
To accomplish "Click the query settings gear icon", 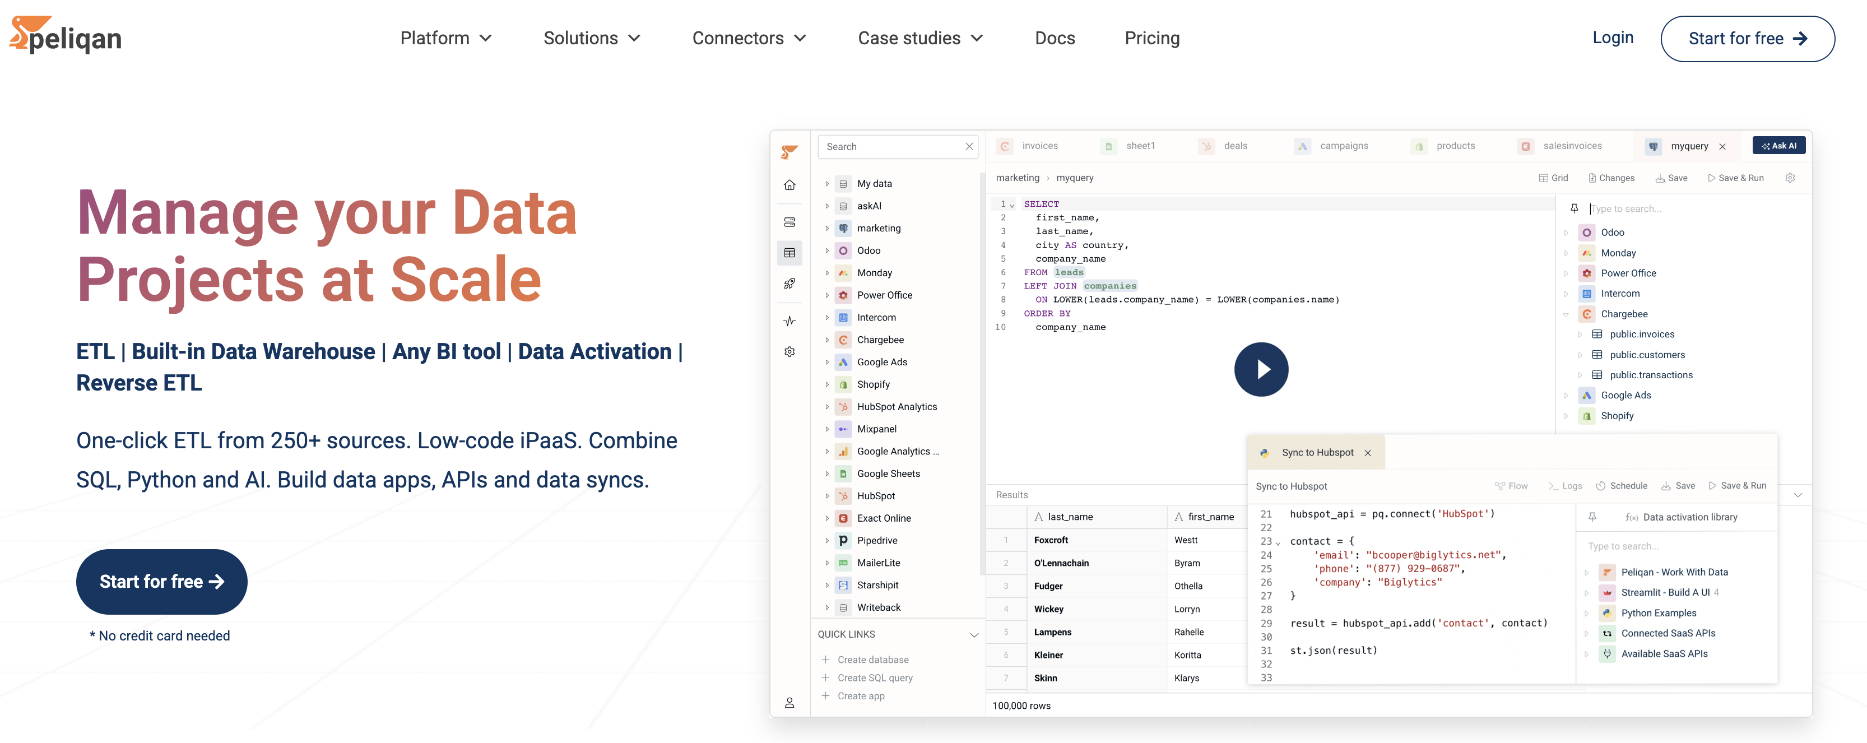I will tap(1790, 178).
